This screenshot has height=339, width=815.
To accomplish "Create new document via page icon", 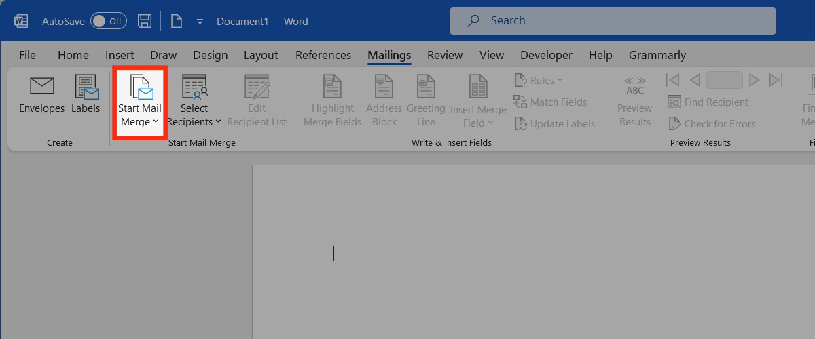I will tap(177, 21).
